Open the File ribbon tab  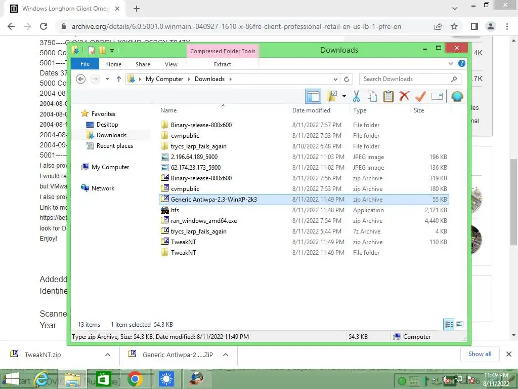click(85, 64)
